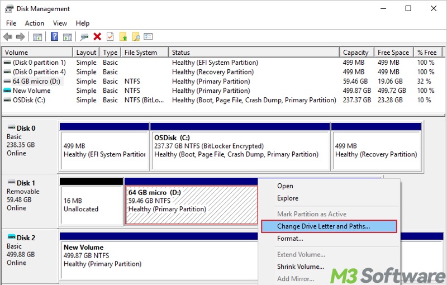Click the NTFS (BitLo... file system cell

144,100
